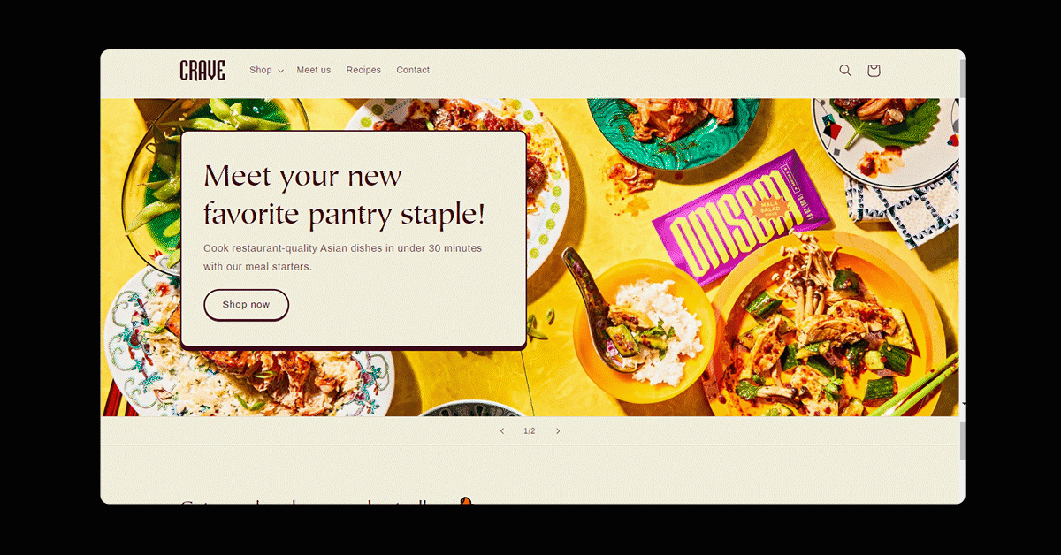The width and height of the screenshot is (1061, 555).
Task: Open the Shop navigation dropdown
Action: click(x=266, y=71)
